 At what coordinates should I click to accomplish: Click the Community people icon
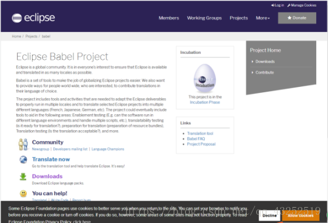(x=23, y=144)
